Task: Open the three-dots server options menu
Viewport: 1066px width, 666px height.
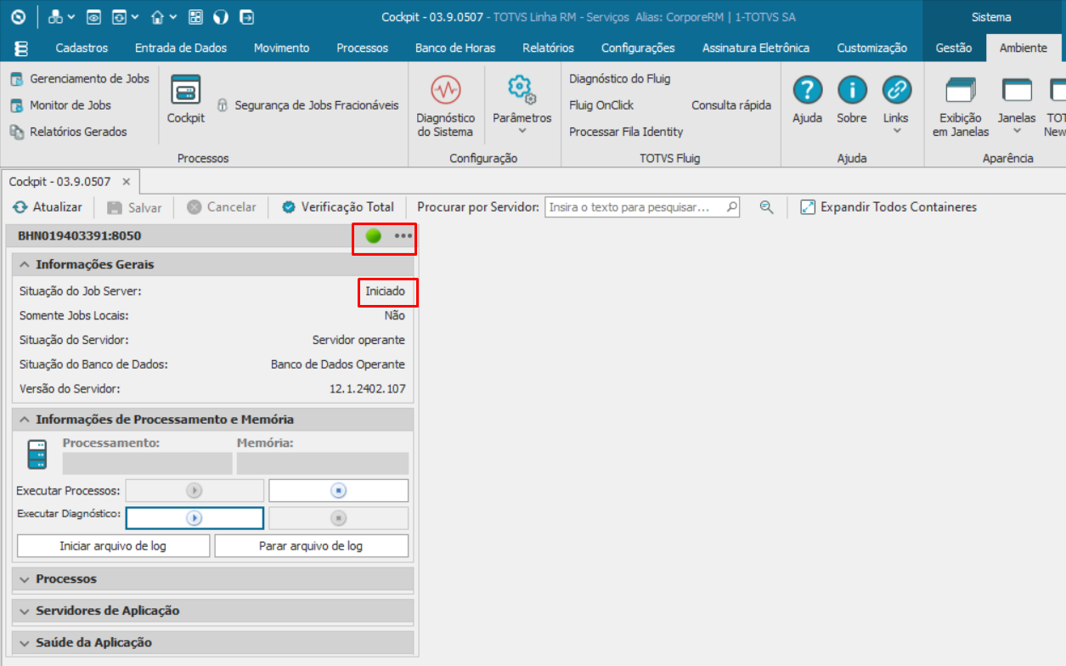Action: click(x=403, y=236)
